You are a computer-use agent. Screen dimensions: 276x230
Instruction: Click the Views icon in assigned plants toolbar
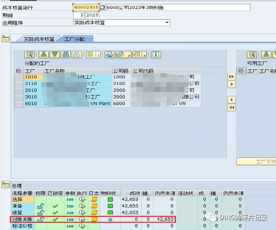click(x=121, y=55)
